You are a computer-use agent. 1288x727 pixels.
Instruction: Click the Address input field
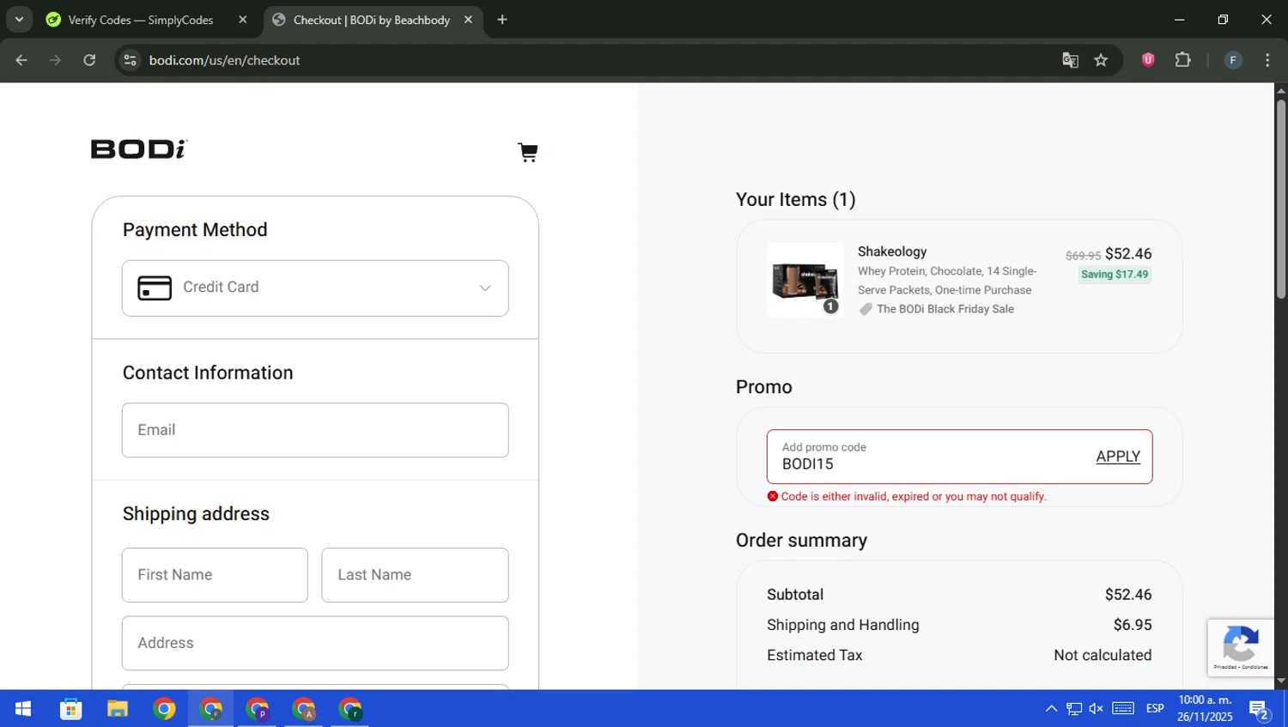[x=315, y=643]
